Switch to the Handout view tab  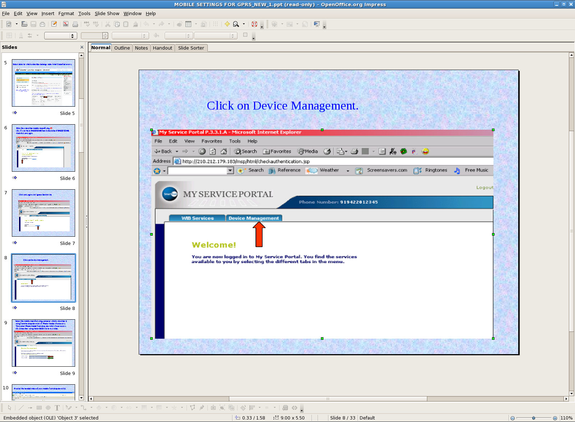coord(162,48)
